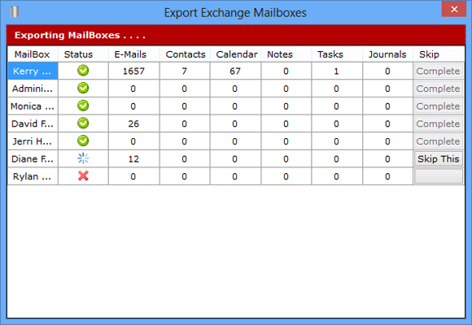This screenshot has height=325, width=472.
Task: Click the E-Mails column header
Action: pyautogui.click(x=130, y=54)
